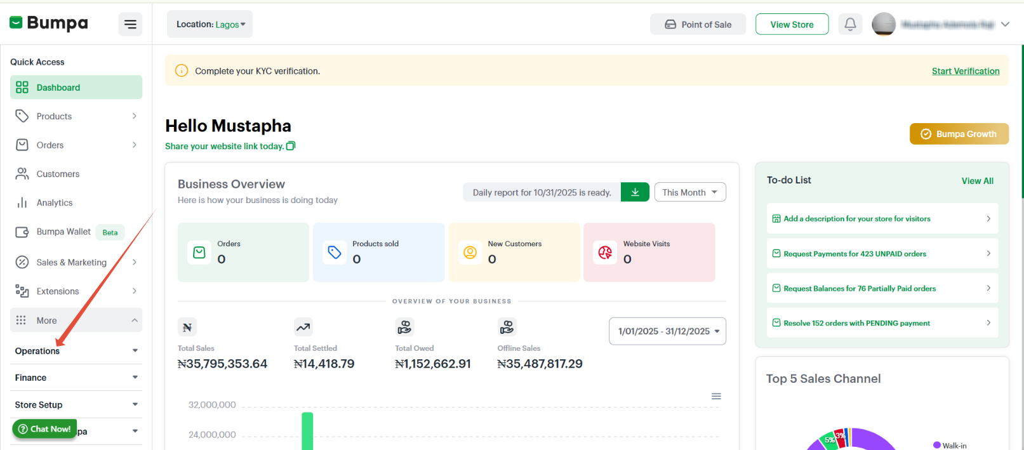Click the Total Sales naira icon
1024x450 pixels.
(x=187, y=328)
